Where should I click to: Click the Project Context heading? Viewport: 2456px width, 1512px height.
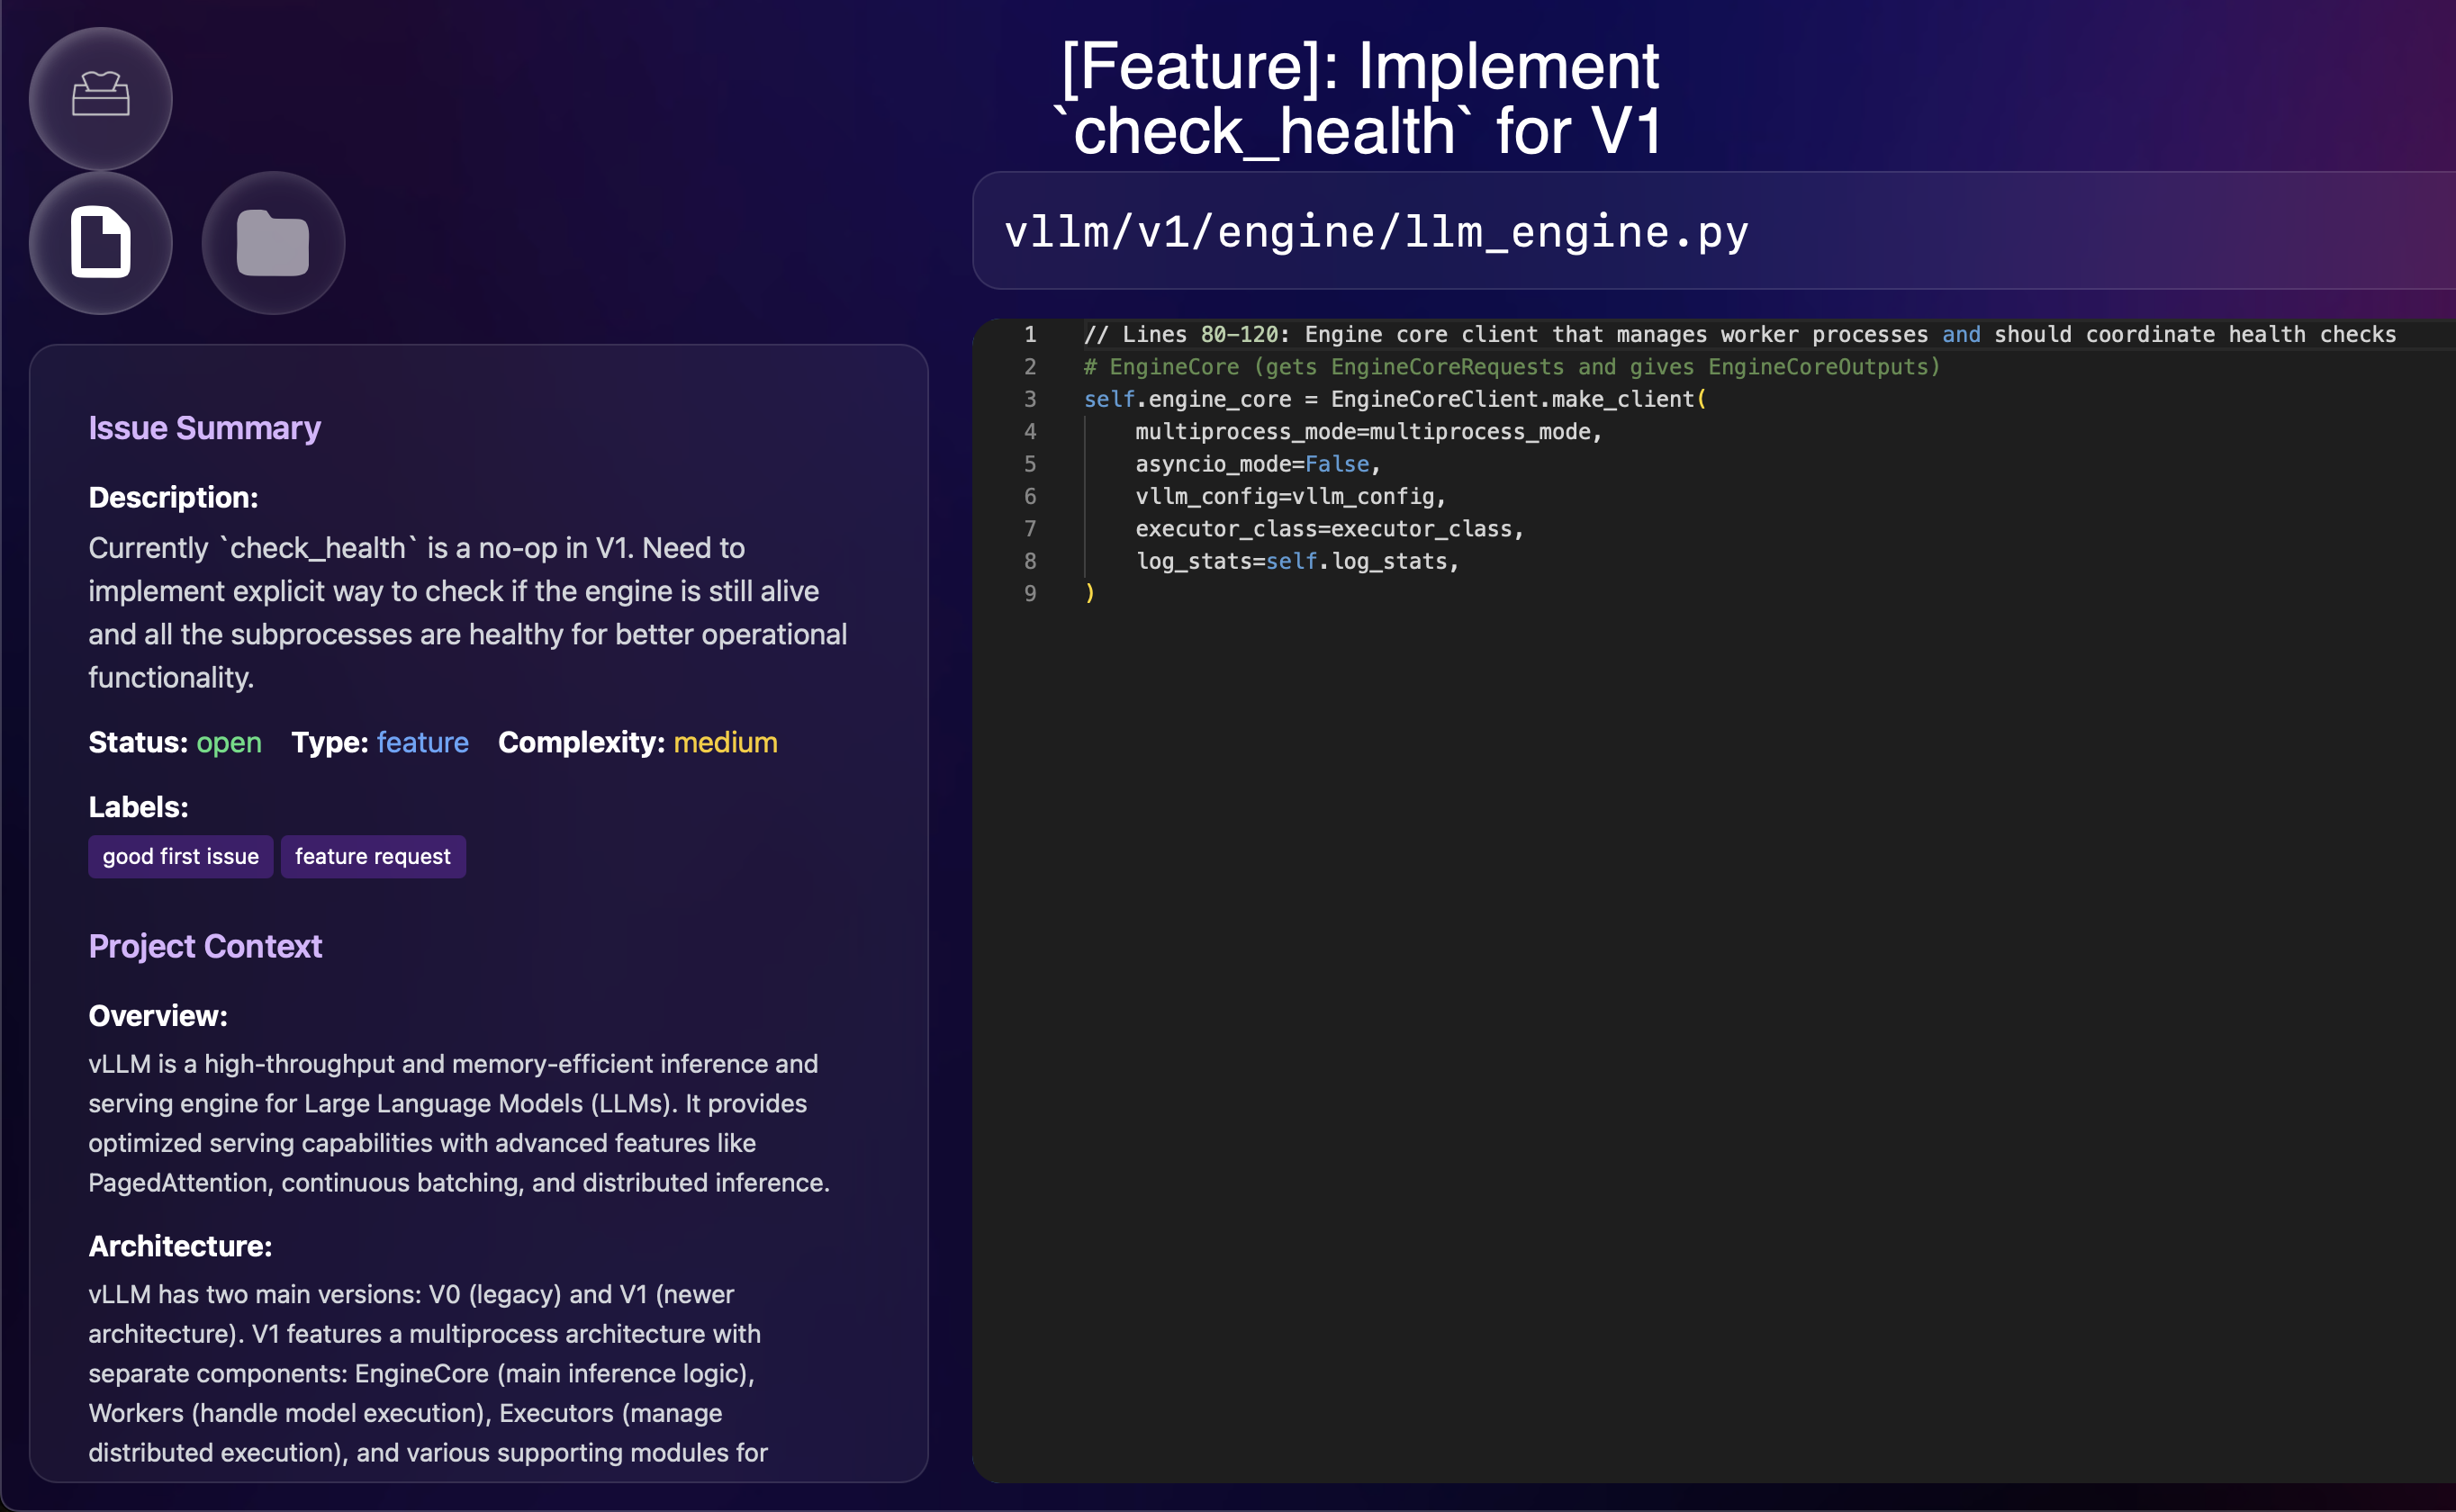[205, 946]
